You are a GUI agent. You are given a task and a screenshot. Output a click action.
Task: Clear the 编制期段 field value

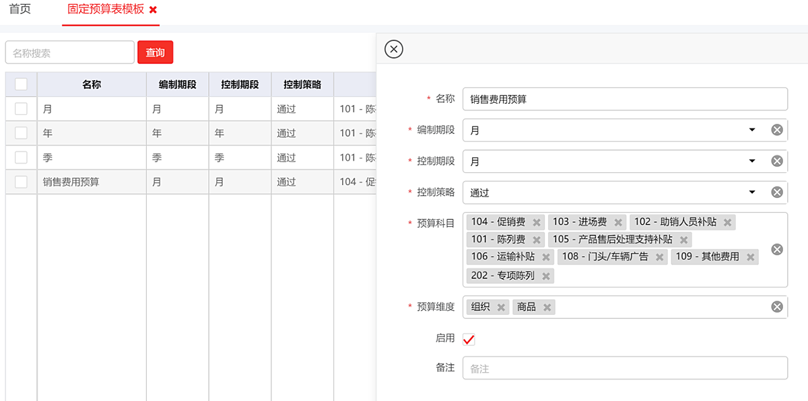776,130
